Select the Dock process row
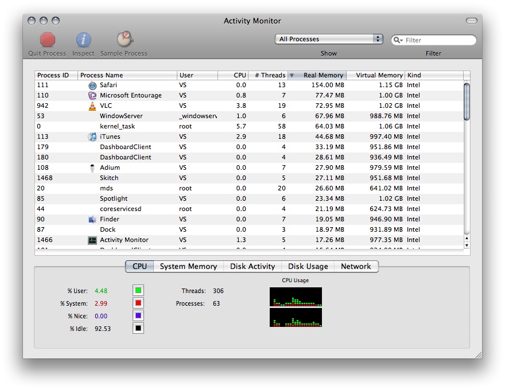Image resolution: width=505 pixels, height=390 pixels. pos(249,229)
